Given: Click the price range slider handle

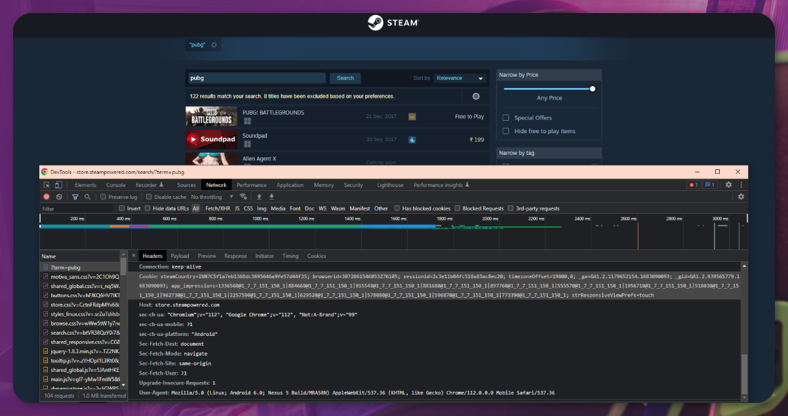Looking at the screenshot, I should [x=593, y=89].
